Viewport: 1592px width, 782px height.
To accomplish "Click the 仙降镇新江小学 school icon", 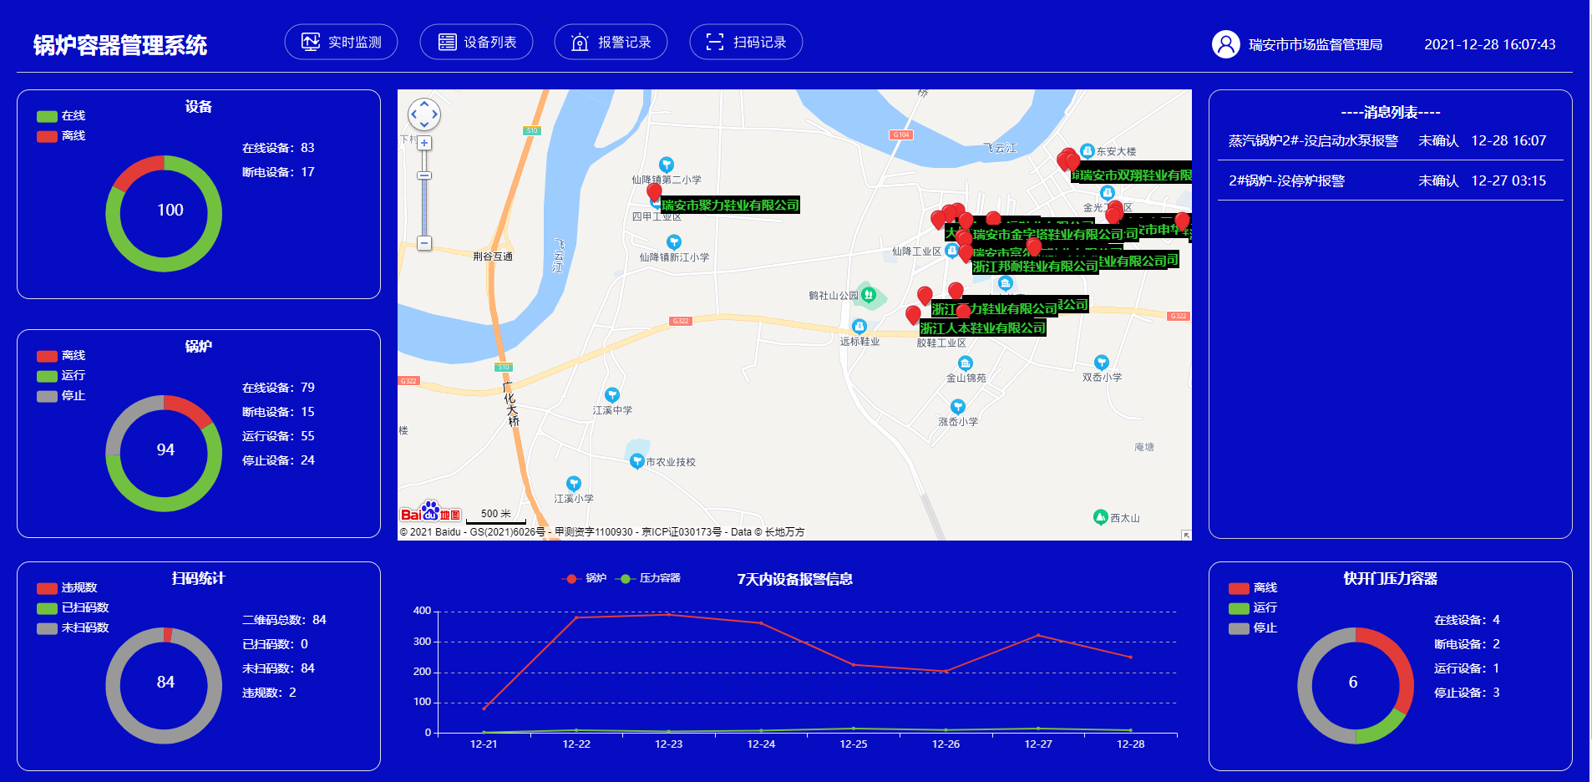I will pos(674,242).
